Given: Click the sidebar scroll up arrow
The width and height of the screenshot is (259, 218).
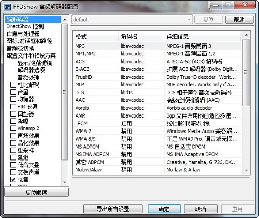Looking at the screenshot, I should point(65,20).
